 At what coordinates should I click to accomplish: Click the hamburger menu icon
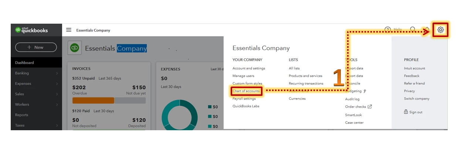coord(69,30)
